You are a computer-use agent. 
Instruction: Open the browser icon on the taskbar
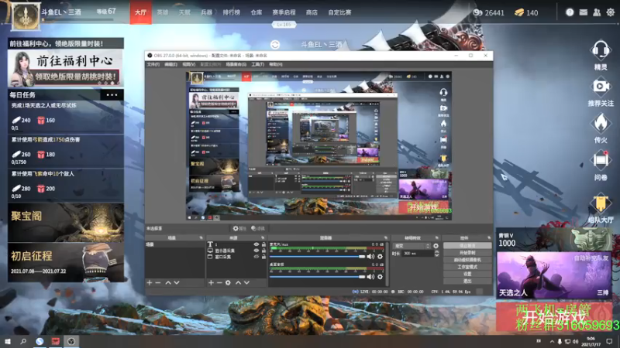coord(40,341)
